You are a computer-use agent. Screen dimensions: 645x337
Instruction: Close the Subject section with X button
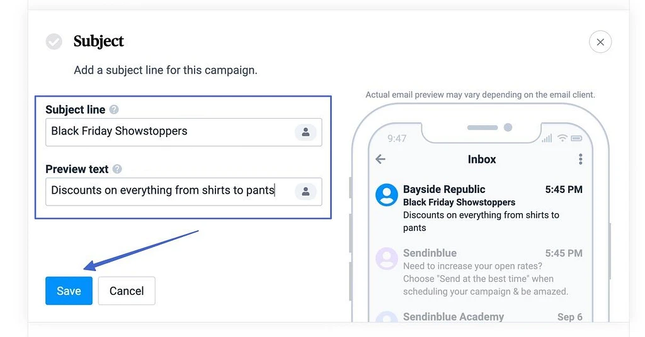(600, 42)
